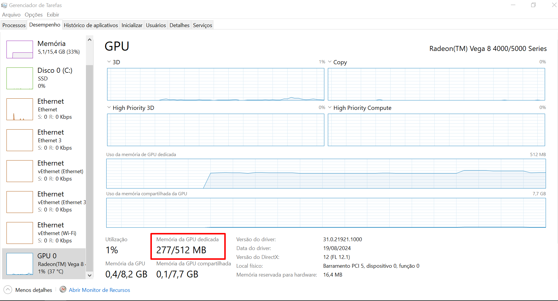Restore down the Task Manager window
Image resolution: width=558 pixels, height=301 pixels.
[533, 5]
